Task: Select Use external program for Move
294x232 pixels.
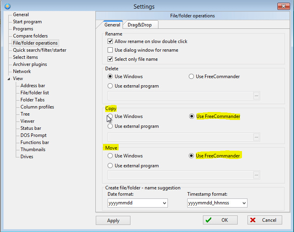Action: 110,166
